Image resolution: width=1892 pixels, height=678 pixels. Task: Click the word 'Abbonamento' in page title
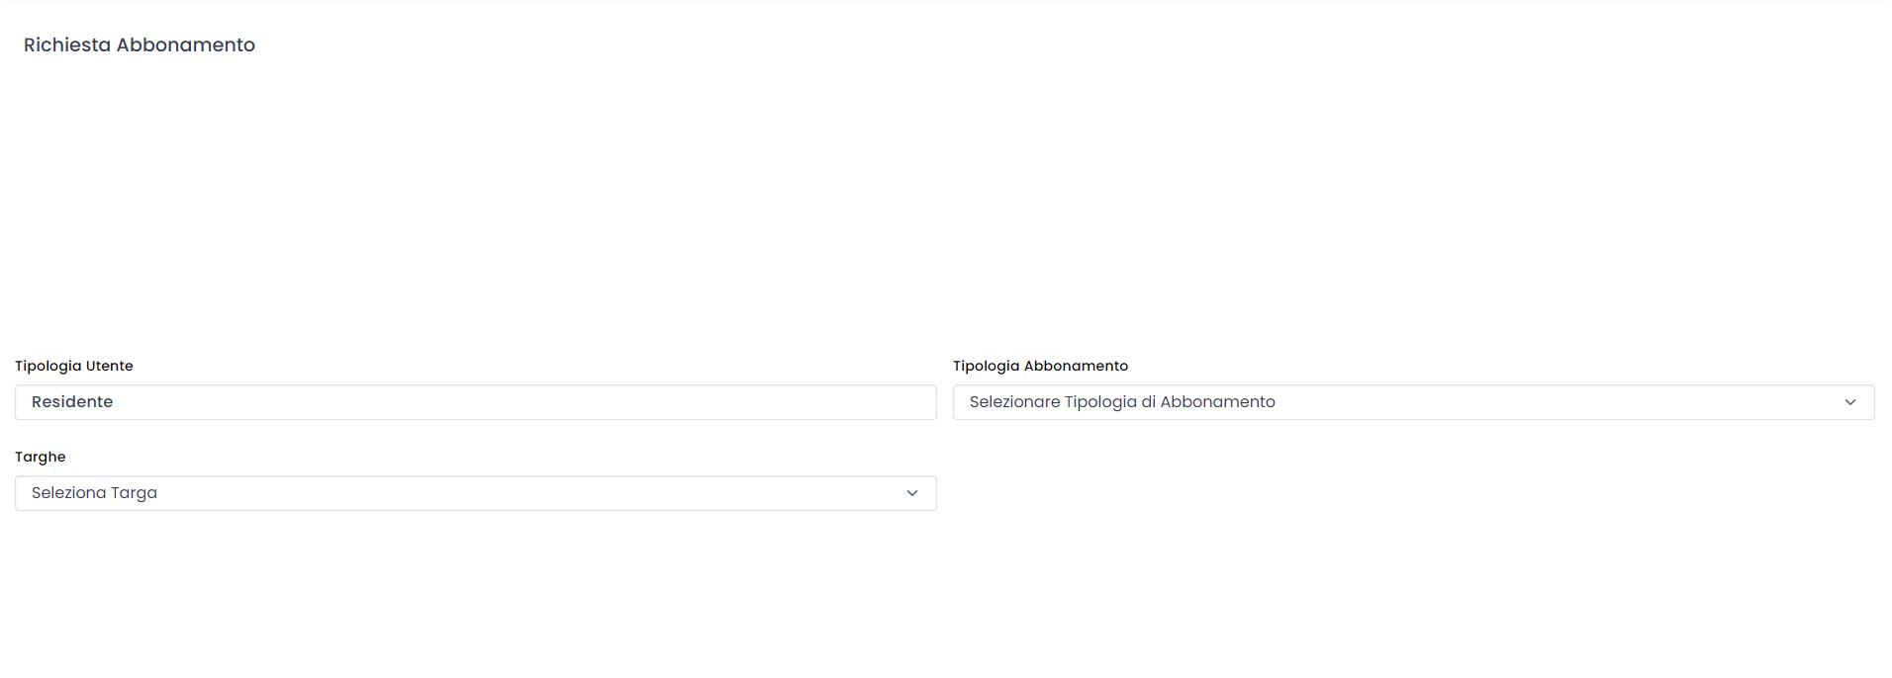(x=186, y=45)
